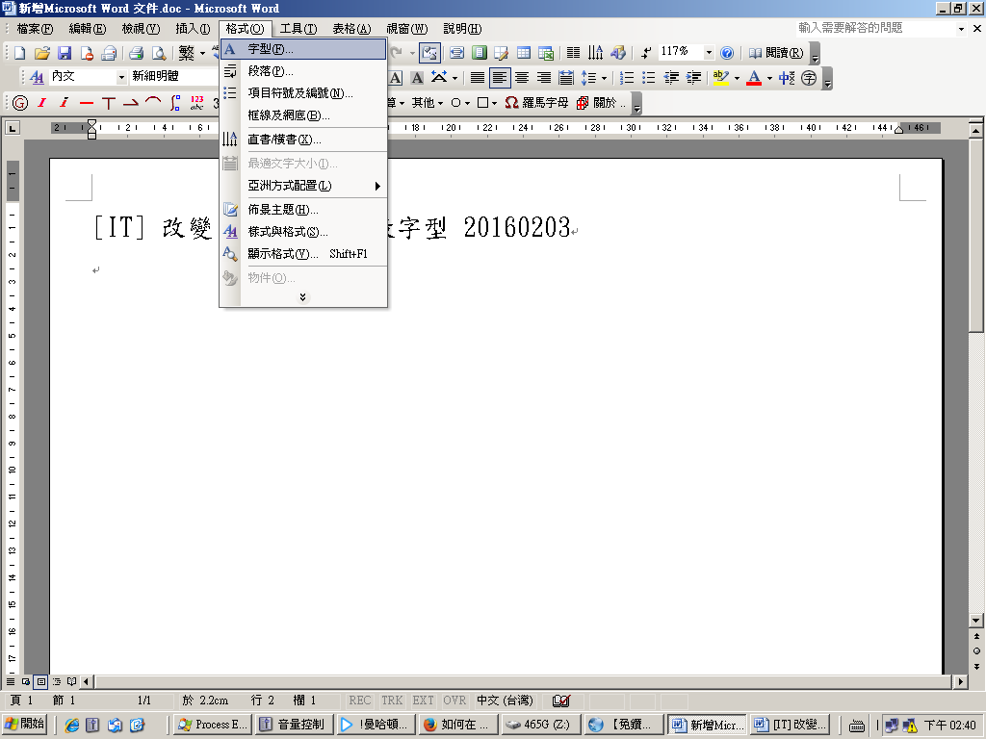Click the 羅馬字母 button
Viewport: 986px width, 739px height.
tap(536, 102)
